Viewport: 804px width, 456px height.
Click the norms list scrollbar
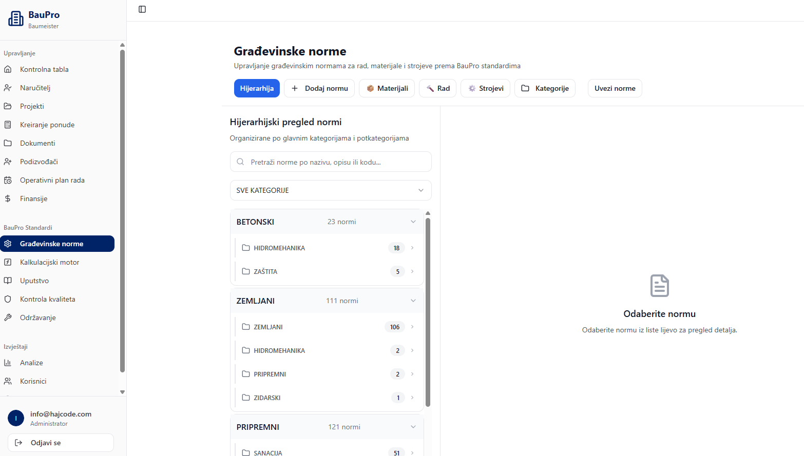click(428, 312)
